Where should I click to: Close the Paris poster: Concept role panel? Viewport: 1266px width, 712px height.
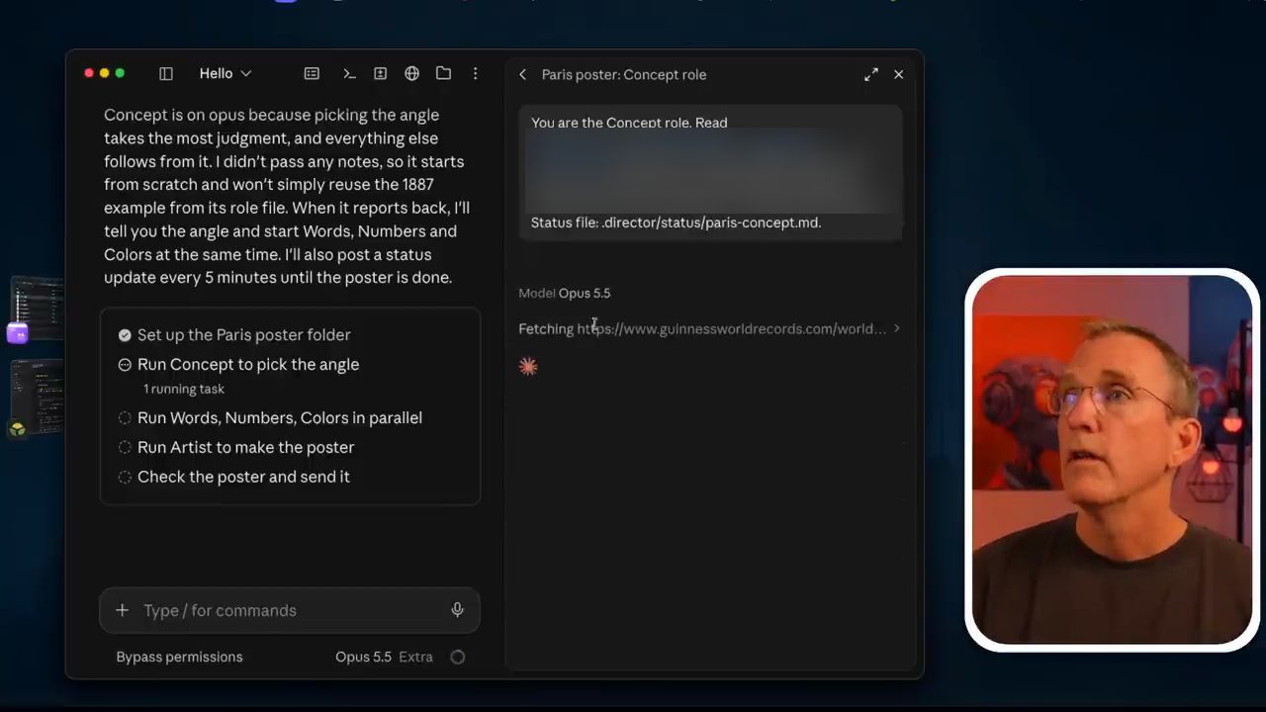pos(899,75)
